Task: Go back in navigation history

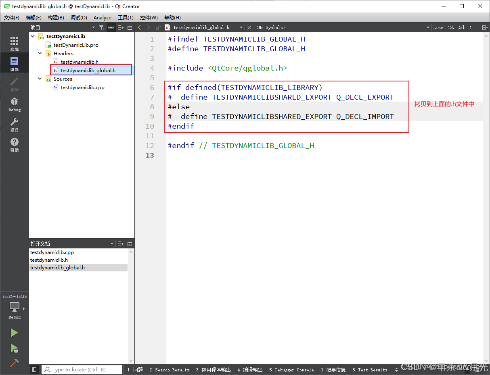Action: [140, 27]
